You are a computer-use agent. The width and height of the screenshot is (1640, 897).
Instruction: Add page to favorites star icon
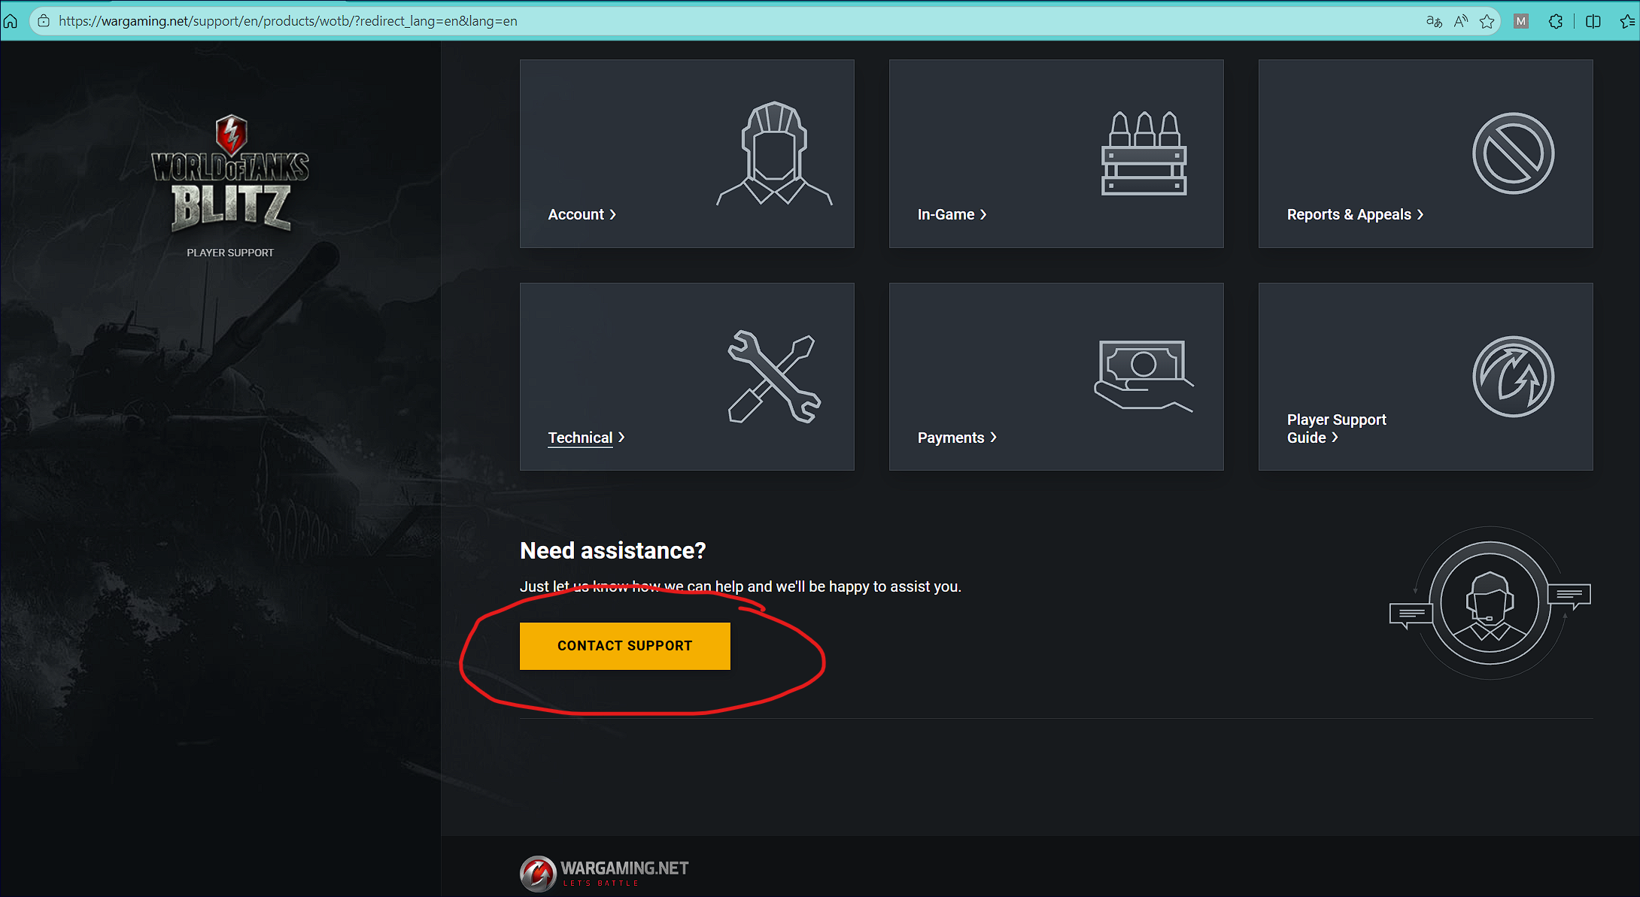[1487, 21]
